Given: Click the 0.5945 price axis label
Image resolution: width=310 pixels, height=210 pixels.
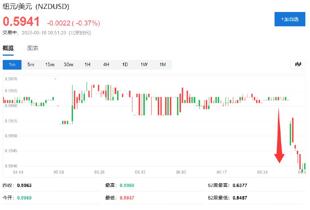Looking at the screenshot, I should coord(11,151).
